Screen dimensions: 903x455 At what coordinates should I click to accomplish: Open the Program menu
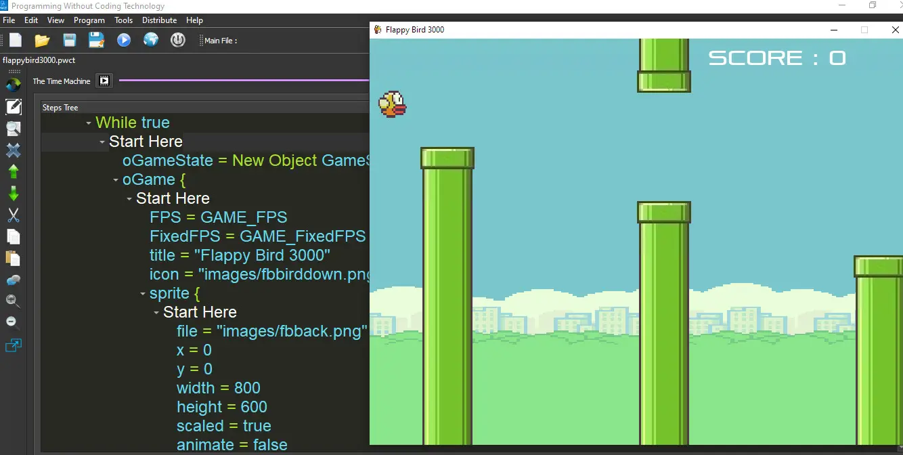[89, 20]
